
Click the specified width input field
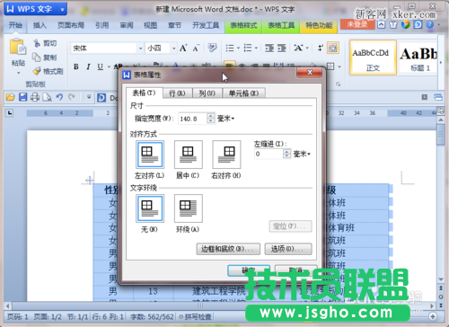click(192, 119)
